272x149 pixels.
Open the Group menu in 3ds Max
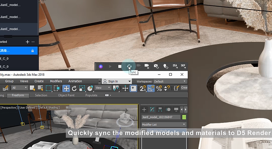(9, 81)
